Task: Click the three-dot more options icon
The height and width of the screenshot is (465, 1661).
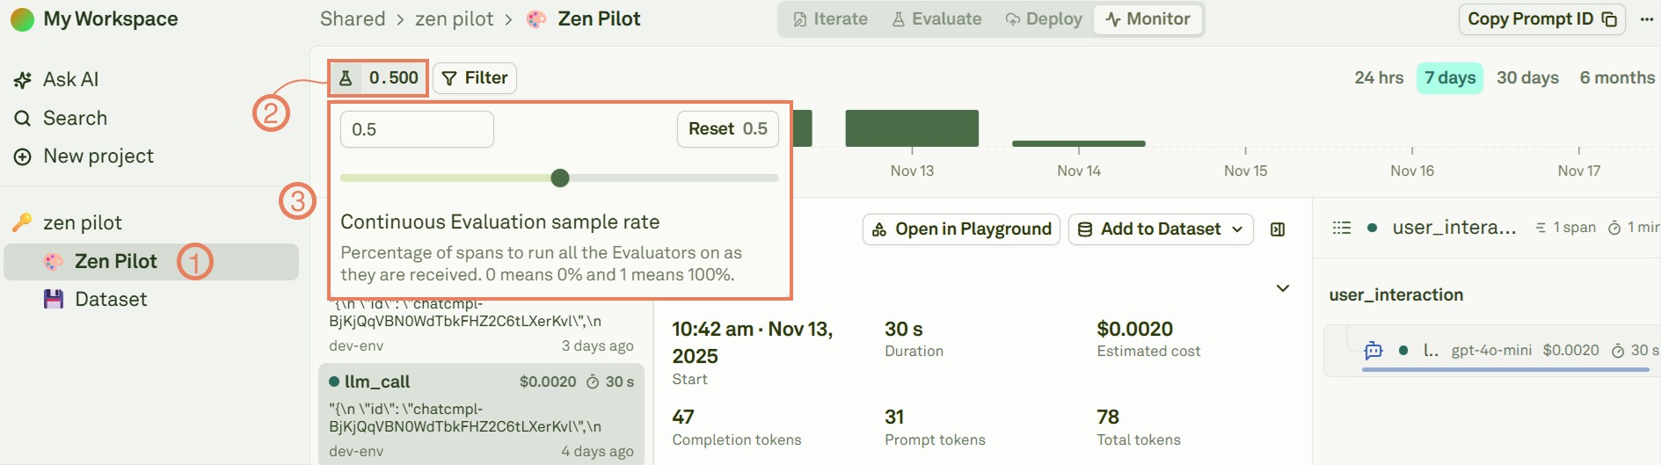Action: 1646,19
